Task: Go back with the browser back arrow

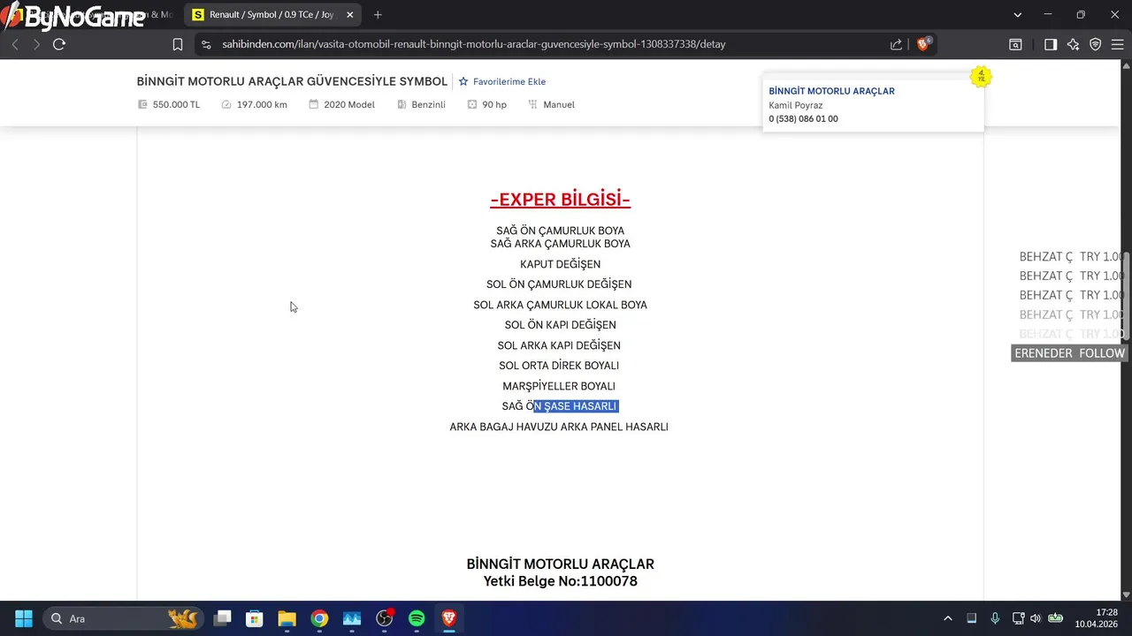Action: 15,44
